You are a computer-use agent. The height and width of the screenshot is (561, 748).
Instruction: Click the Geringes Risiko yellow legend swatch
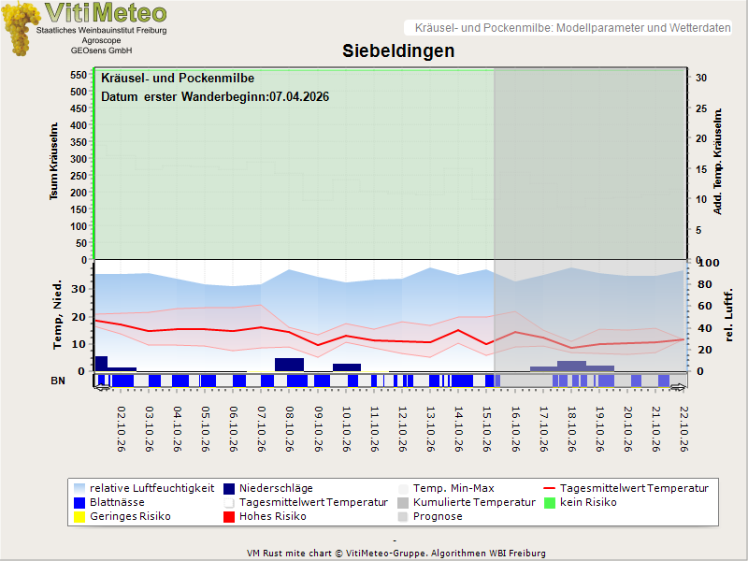[79, 517]
